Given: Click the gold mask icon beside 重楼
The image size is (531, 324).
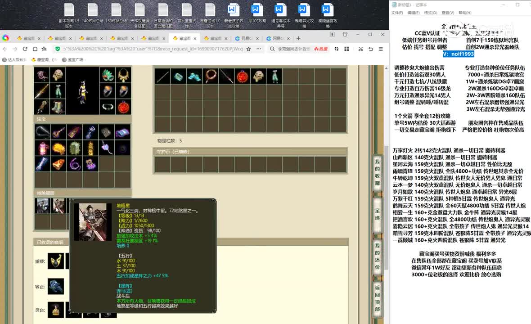Looking at the screenshot, I should pyautogui.click(x=55, y=261).
